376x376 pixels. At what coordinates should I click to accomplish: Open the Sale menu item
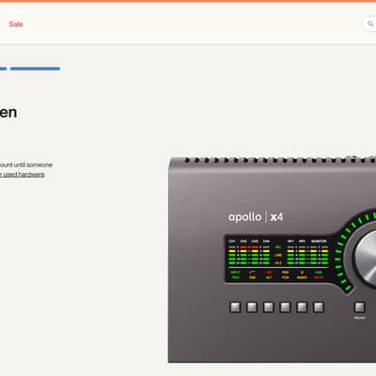16,24
